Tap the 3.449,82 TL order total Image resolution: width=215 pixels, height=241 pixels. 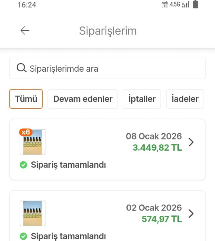click(x=157, y=148)
